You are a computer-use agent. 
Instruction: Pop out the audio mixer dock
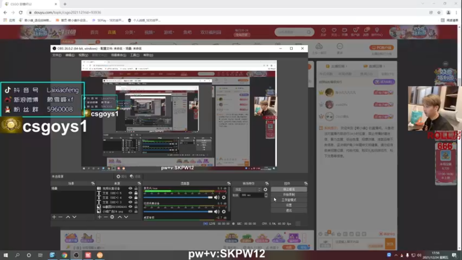pos(229,183)
